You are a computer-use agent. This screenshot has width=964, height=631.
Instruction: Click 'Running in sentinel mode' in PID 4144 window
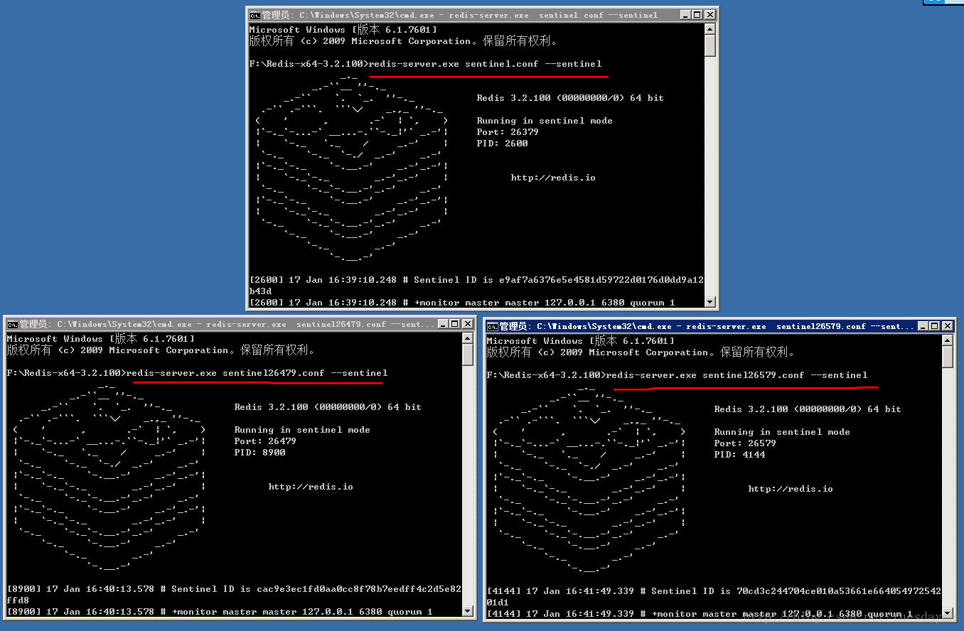pyautogui.click(x=782, y=432)
